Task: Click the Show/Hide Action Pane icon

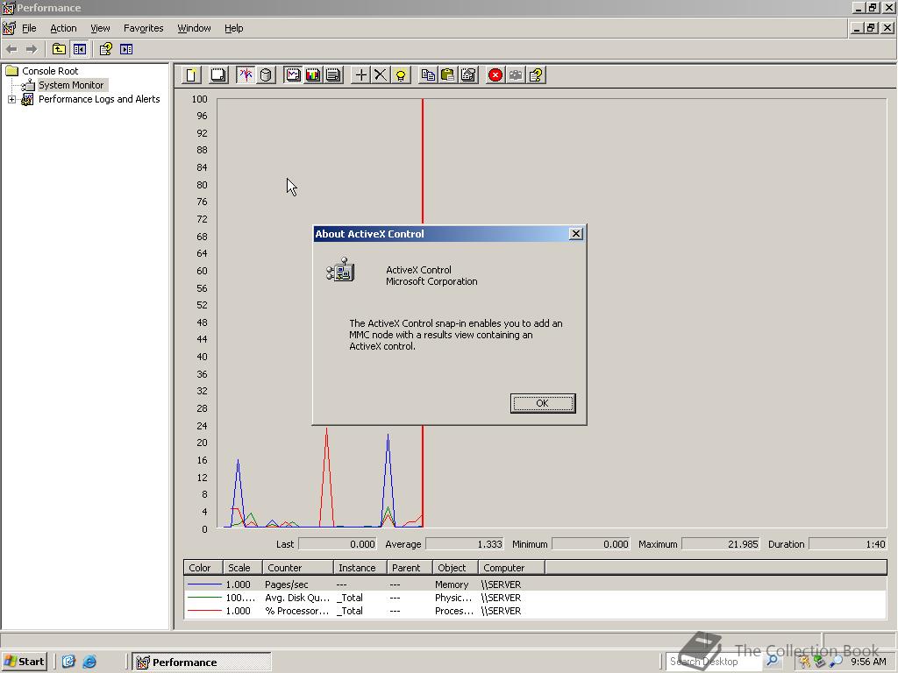Action: click(x=126, y=49)
